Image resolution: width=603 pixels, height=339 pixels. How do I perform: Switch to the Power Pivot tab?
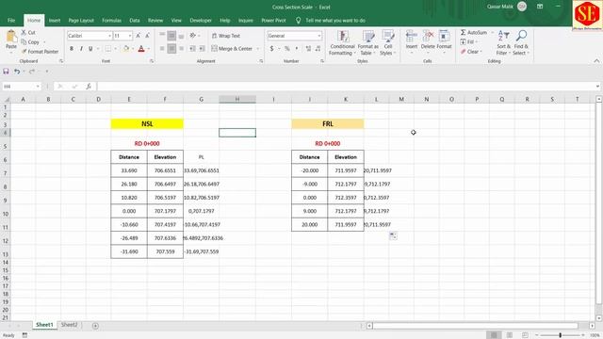point(273,21)
